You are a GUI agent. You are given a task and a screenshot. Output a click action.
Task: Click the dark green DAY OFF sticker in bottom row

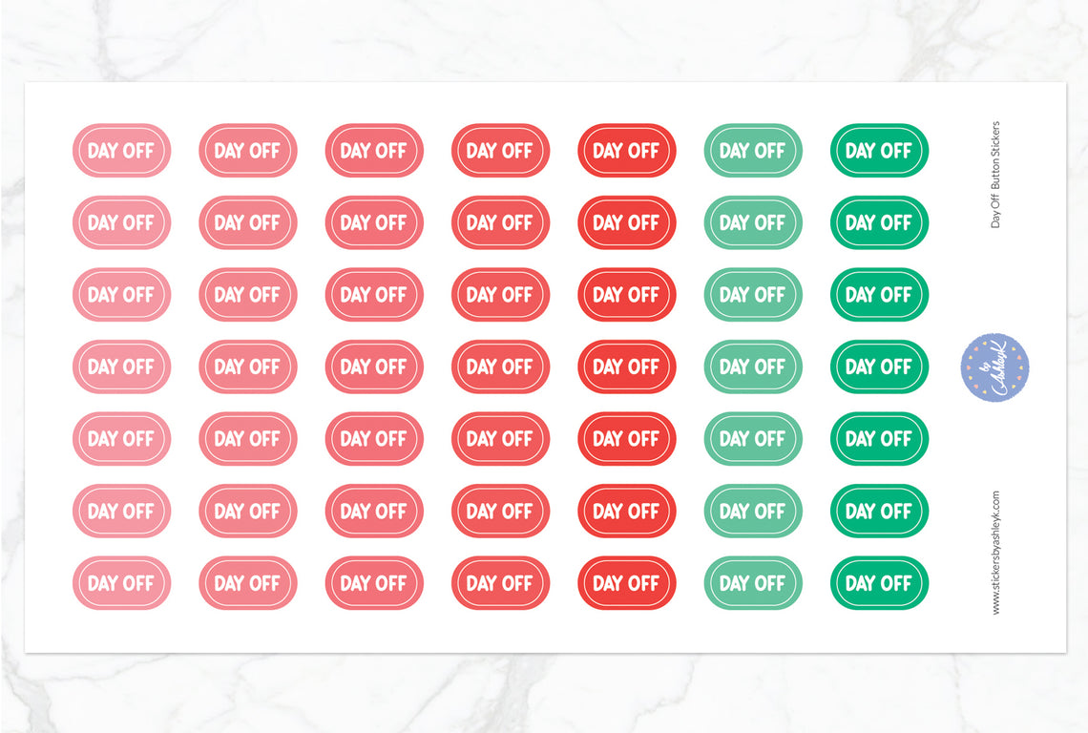coord(879,583)
